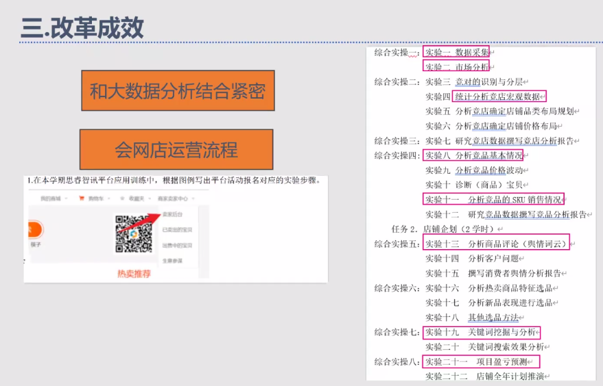Click the 三.改革成效 slide title
Screen dimensions: 603x386
click(x=82, y=27)
